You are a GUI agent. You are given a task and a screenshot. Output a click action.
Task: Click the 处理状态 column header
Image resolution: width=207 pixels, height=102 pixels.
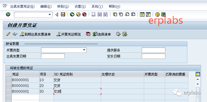(x=123, y=74)
